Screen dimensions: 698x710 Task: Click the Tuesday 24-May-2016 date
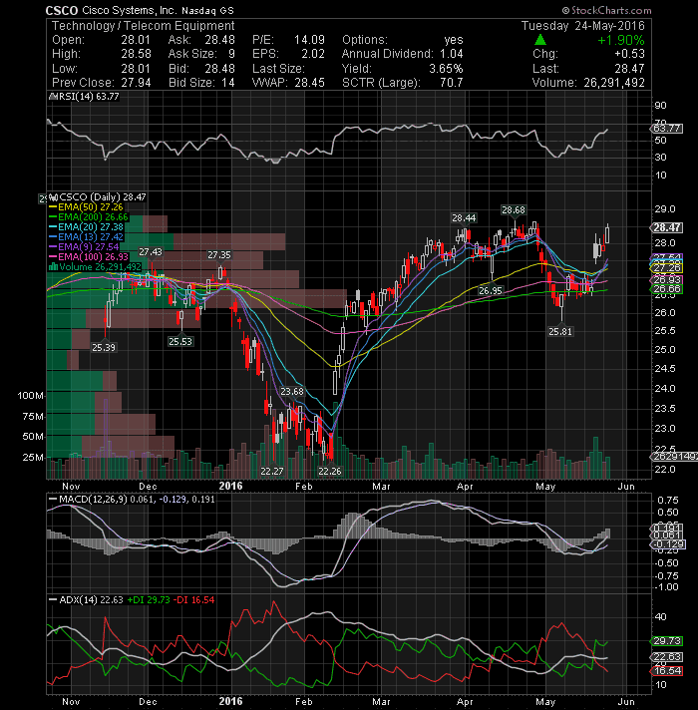click(x=583, y=26)
